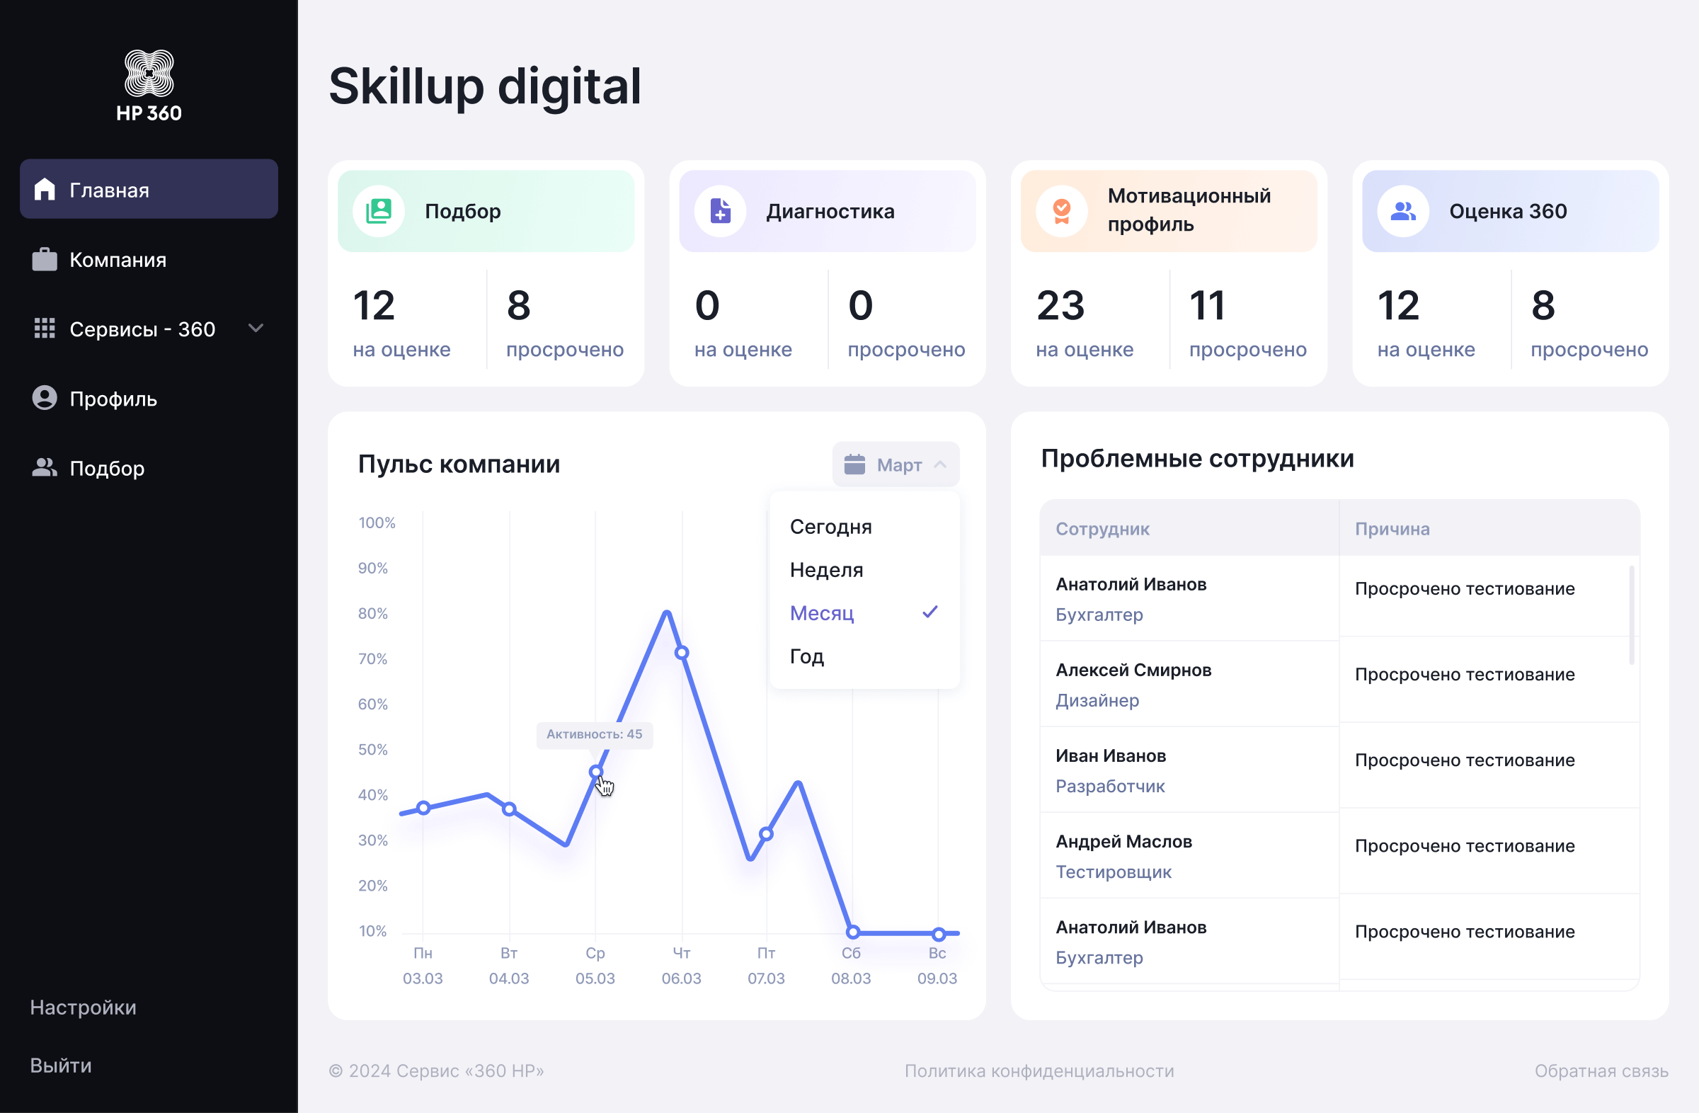Click the purple Диагностика document icon
Viewport: 1699px width, 1113px height.
point(720,210)
